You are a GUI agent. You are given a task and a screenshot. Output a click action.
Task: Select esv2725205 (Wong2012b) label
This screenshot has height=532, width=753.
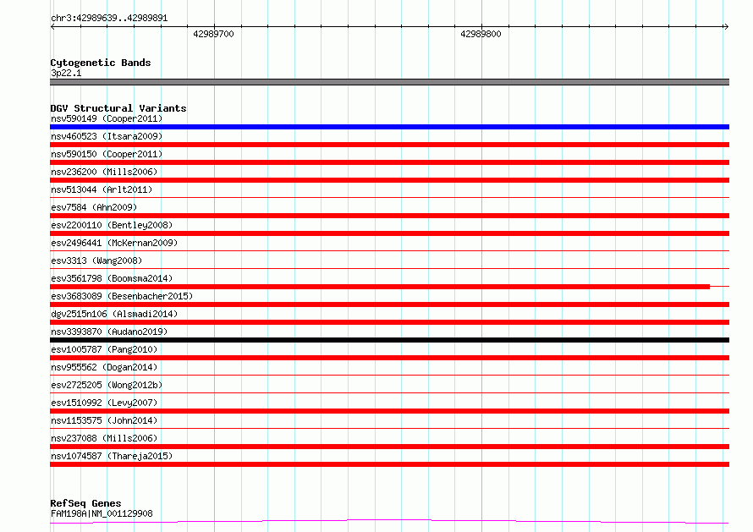(107, 385)
